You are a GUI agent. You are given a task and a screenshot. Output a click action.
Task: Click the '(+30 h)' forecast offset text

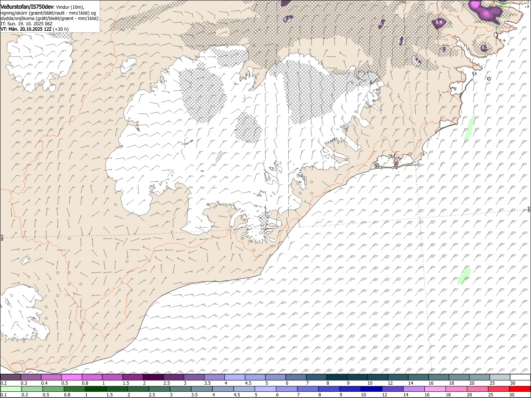pyautogui.click(x=61, y=29)
